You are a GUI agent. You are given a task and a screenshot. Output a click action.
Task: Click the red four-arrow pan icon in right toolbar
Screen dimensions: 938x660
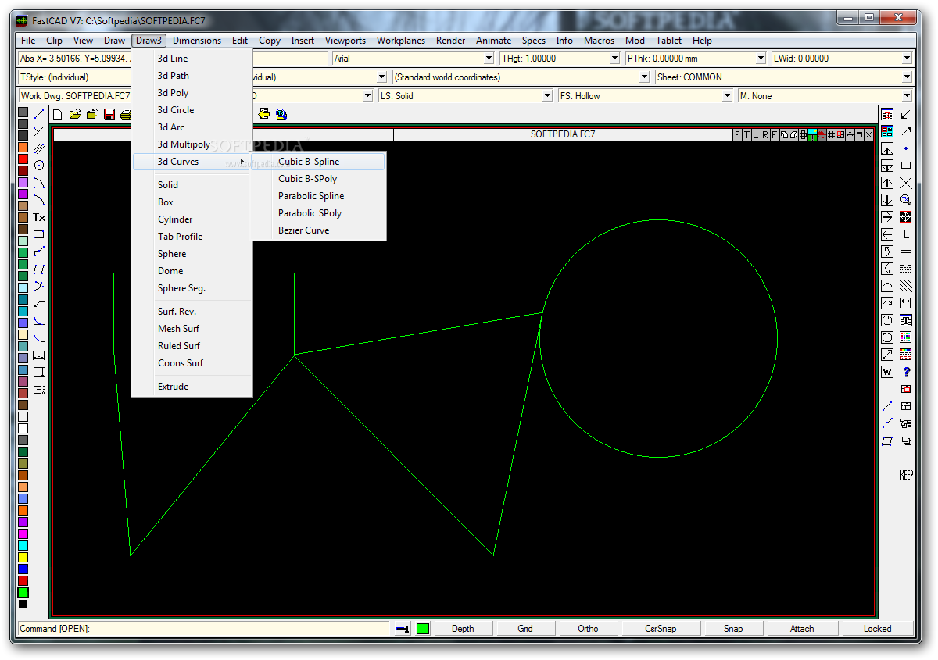point(906,217)
